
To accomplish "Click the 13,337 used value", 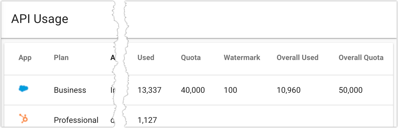I will pos(149,90).
